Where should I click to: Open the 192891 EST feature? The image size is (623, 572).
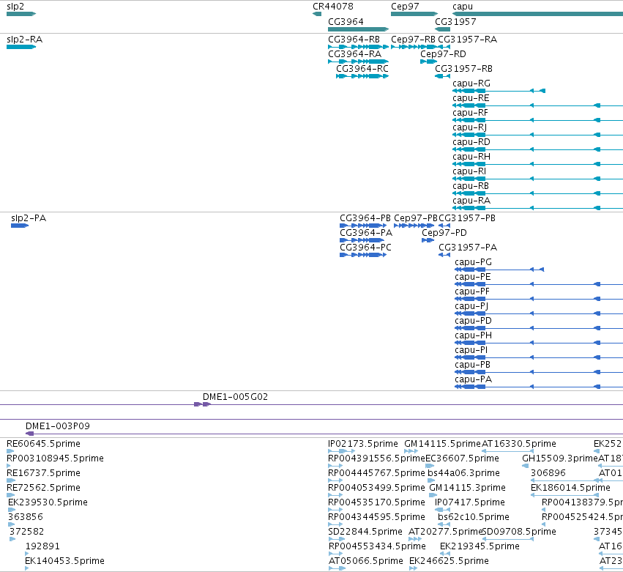click(x=27, y=554)
